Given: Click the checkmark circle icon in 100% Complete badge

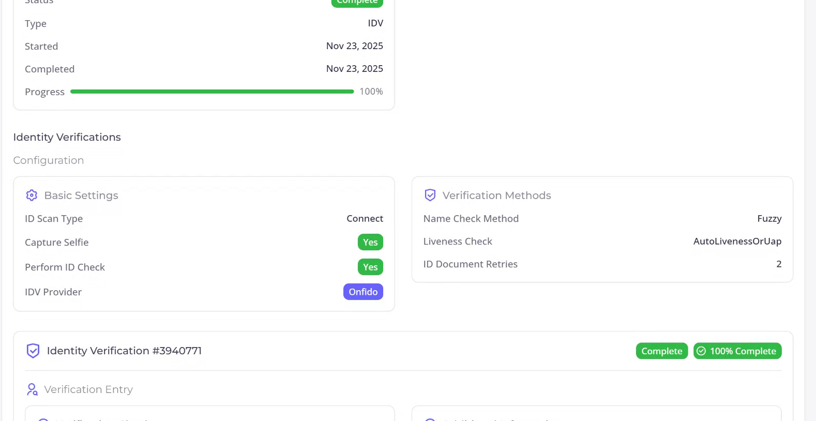Looking at the screenshot, I should 701,351.
